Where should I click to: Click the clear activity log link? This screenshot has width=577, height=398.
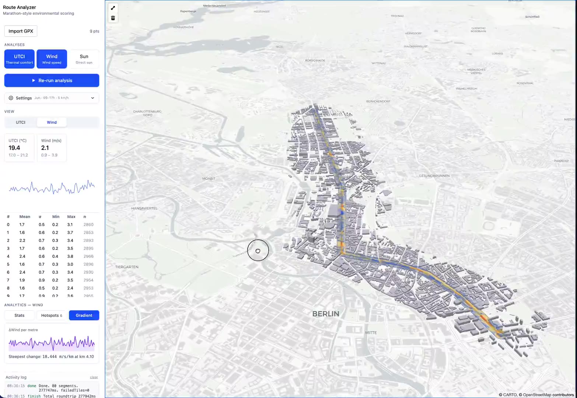tap(94, 377)
